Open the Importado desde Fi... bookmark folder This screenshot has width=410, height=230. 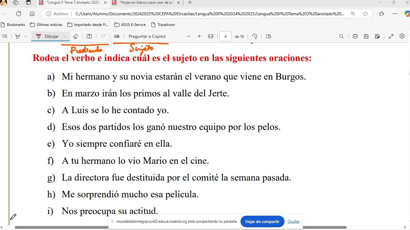[x=88, y=25]
